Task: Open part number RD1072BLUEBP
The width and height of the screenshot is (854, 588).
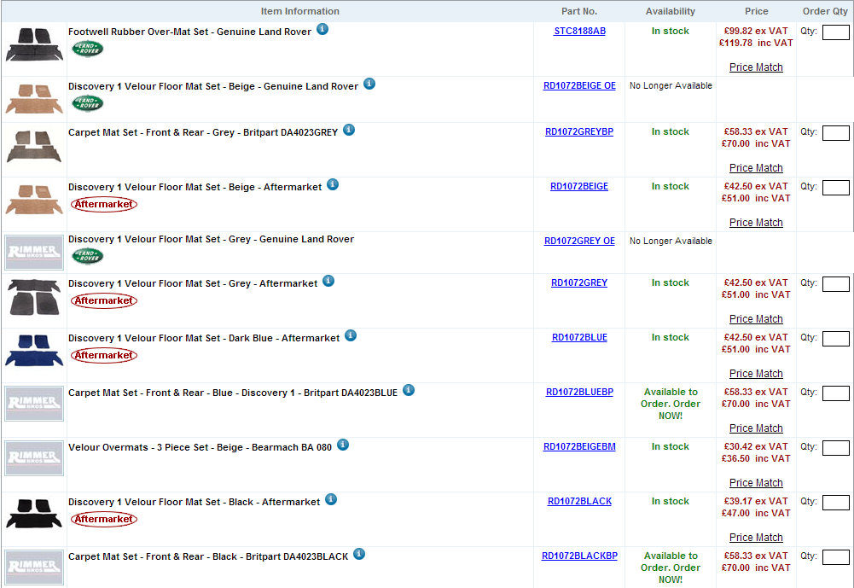Action: coord(579,392)
